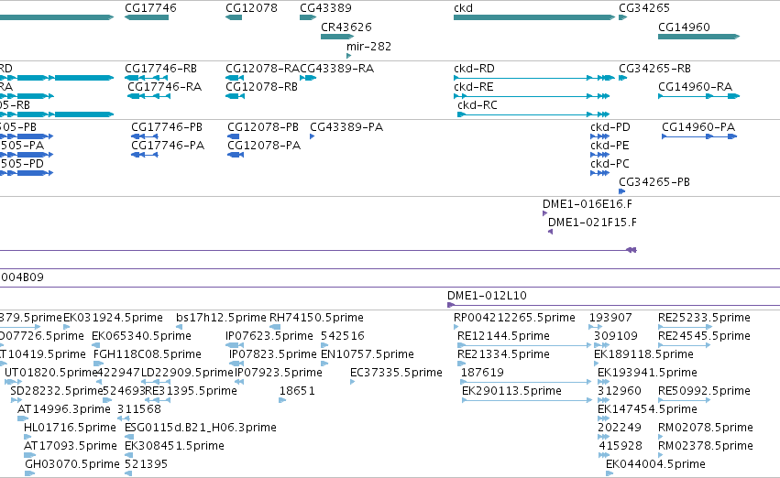Select EST label AT17093.5prime
The width and height of the screenshot is (780, 478).
pos(71,446)
